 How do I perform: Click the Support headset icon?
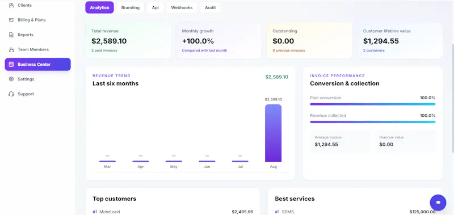tap(11, 94)
